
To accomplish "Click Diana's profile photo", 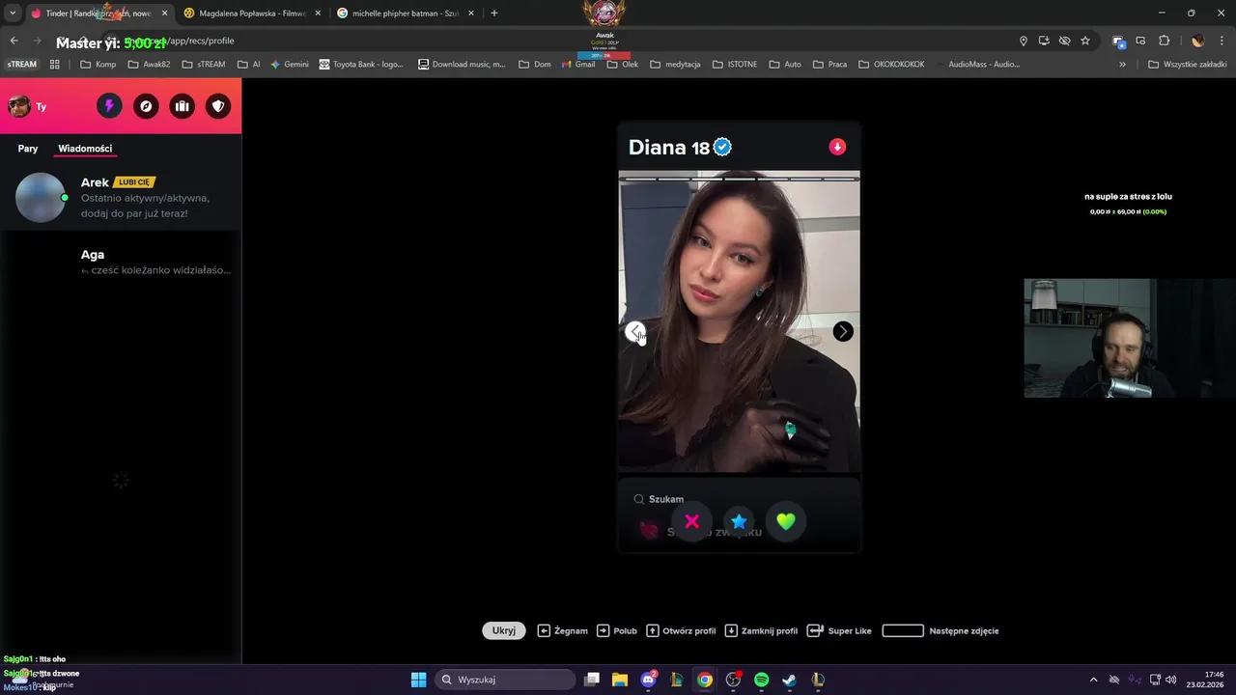I will click(739, 322).
